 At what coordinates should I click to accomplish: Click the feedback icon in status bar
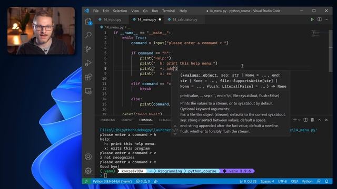[x=319, y=181]
